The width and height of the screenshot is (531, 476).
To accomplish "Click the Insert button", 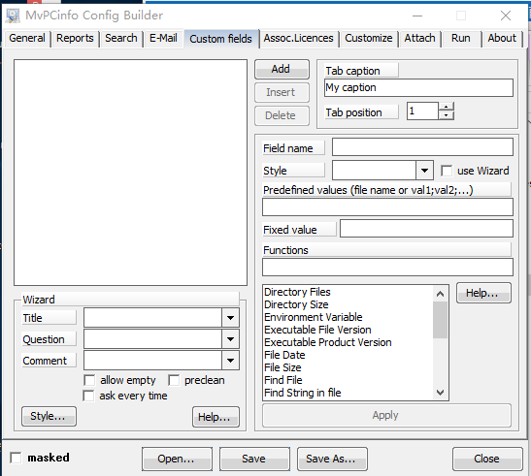I will point(282,92).
